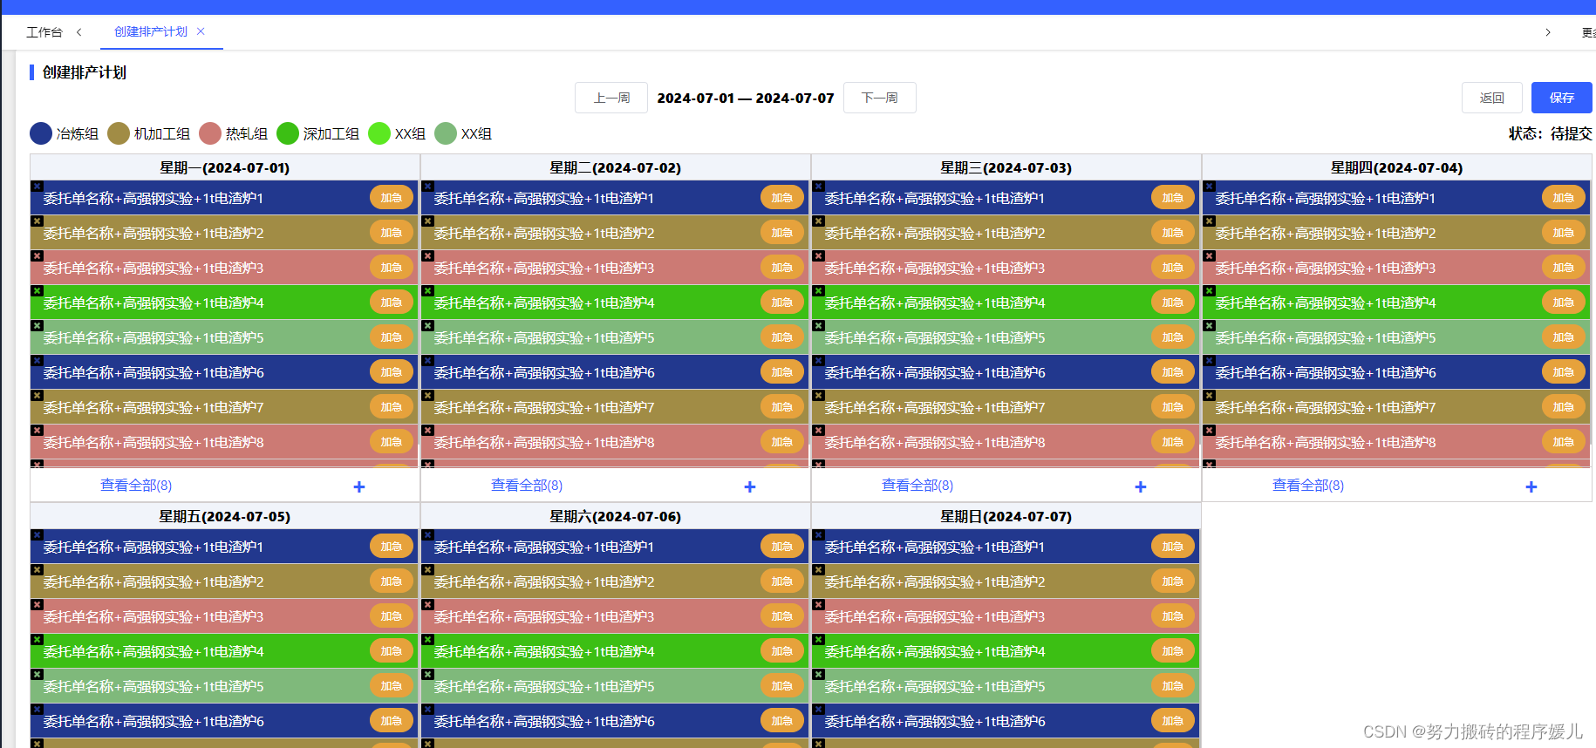Remove Monday's 1t电渣炉8 order with its X icon
The width and height of the screenshot is (1596, 748).
37,430
